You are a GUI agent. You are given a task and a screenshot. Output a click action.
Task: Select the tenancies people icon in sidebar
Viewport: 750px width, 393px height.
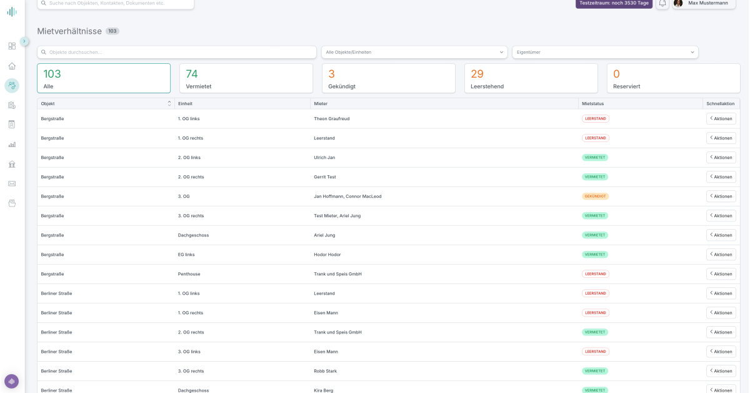(12, 86)
